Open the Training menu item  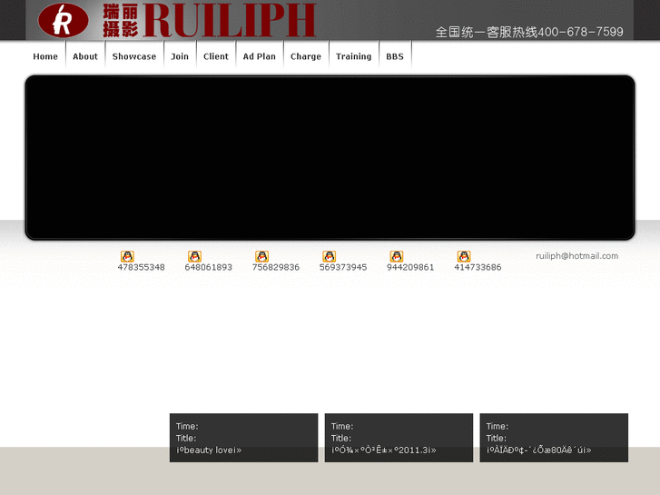tap(353, 56)
